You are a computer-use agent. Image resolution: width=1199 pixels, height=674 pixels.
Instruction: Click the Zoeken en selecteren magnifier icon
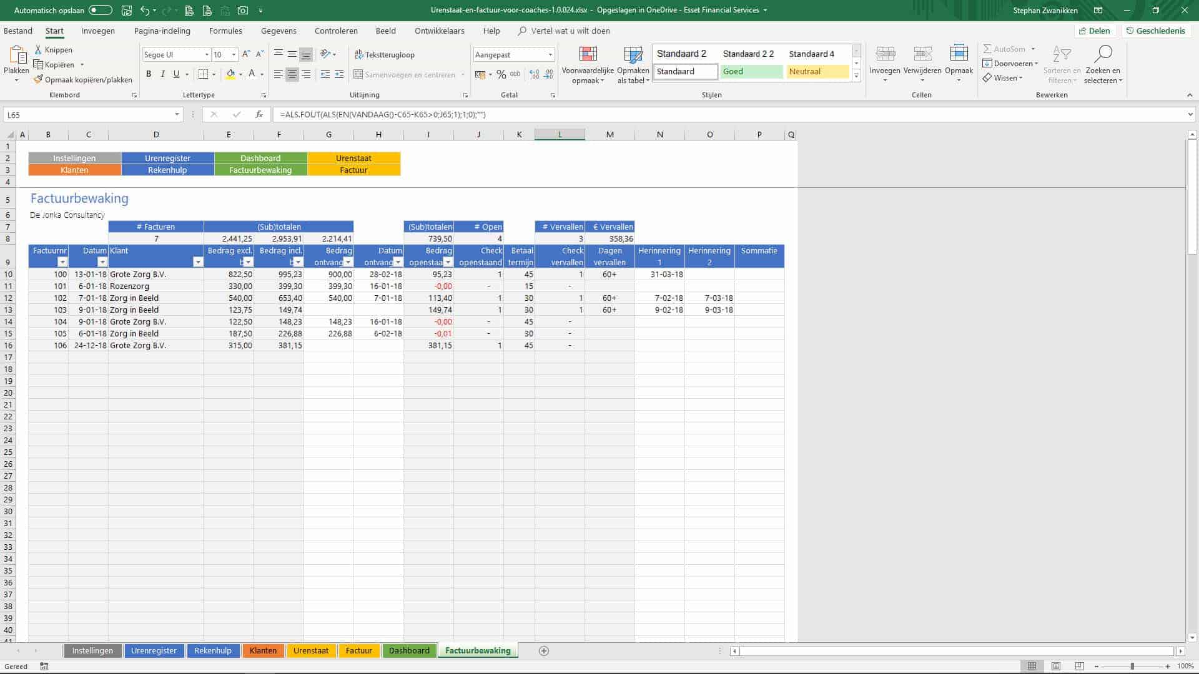click(x=1103, y=55)
